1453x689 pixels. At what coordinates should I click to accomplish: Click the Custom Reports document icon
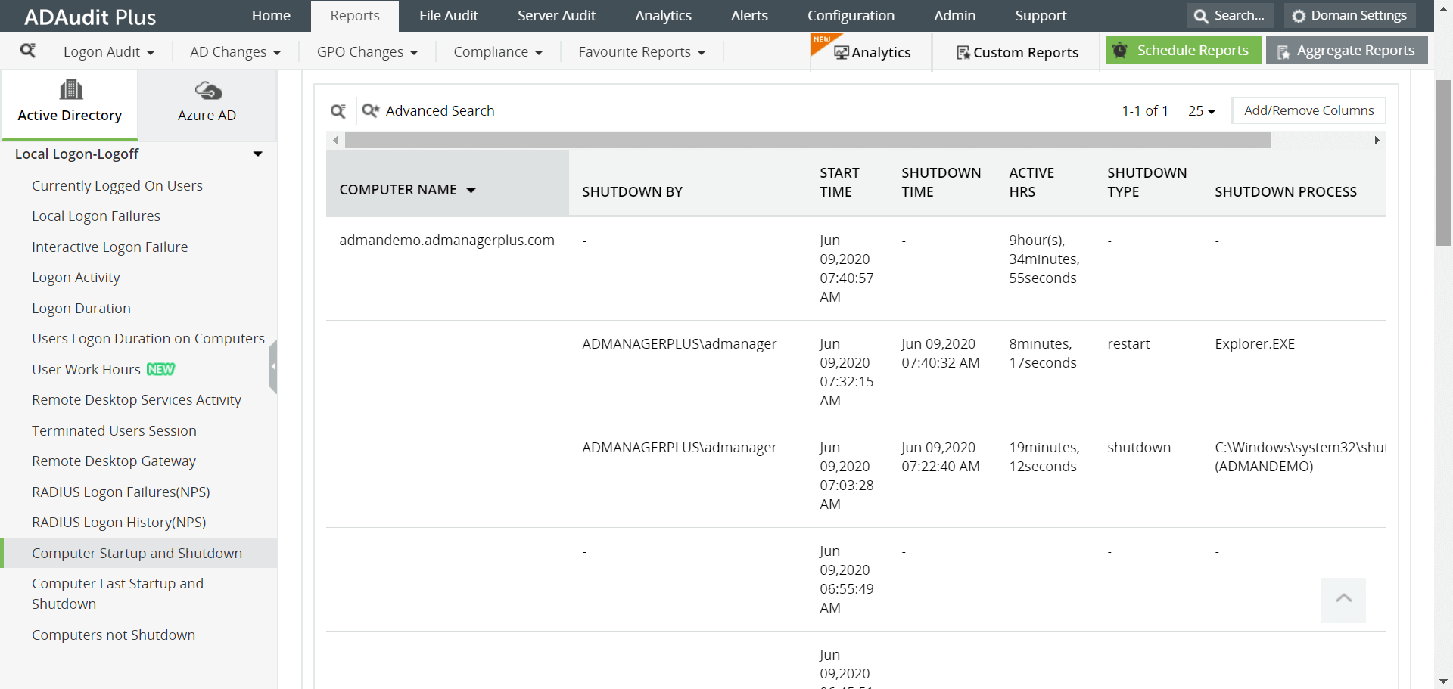pos(963,52)
